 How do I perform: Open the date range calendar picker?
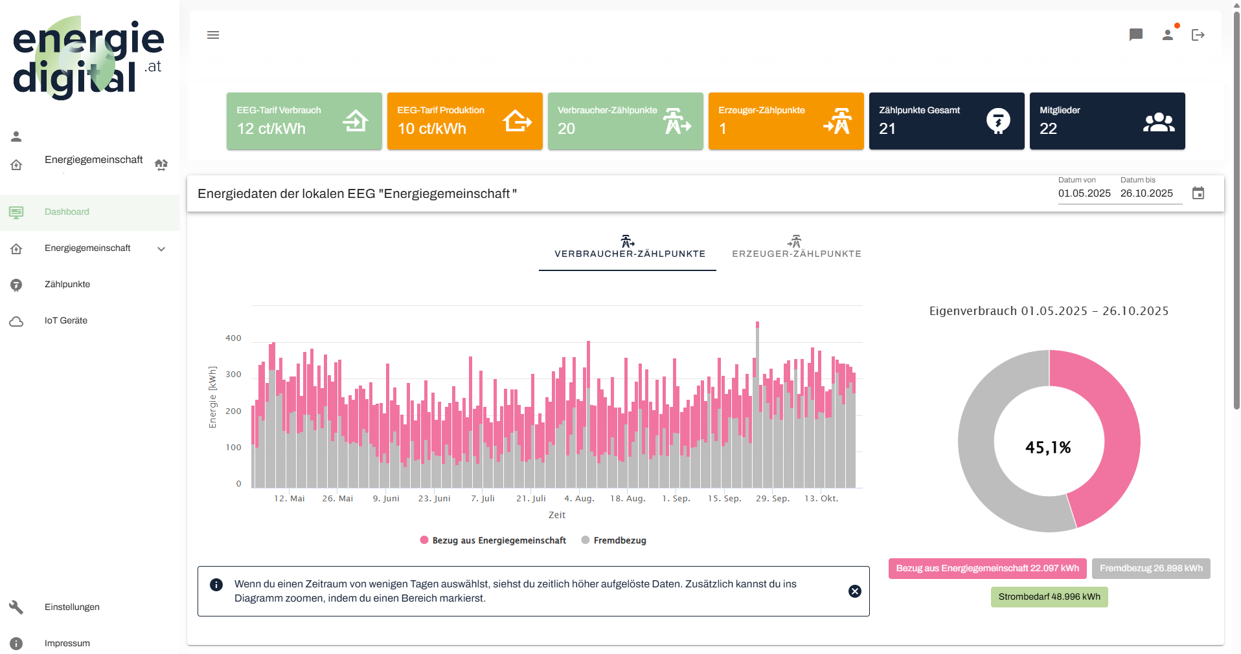point(1199,193)
